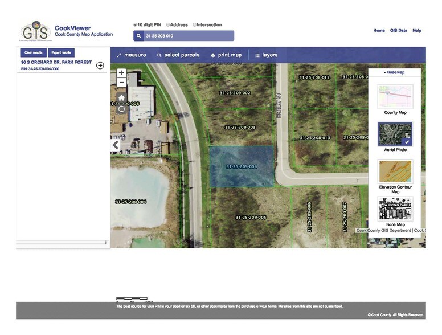Select the 10 digit PIN radio button
The height and width of the screenshot is (335, 442).
[x=135, y=24]
